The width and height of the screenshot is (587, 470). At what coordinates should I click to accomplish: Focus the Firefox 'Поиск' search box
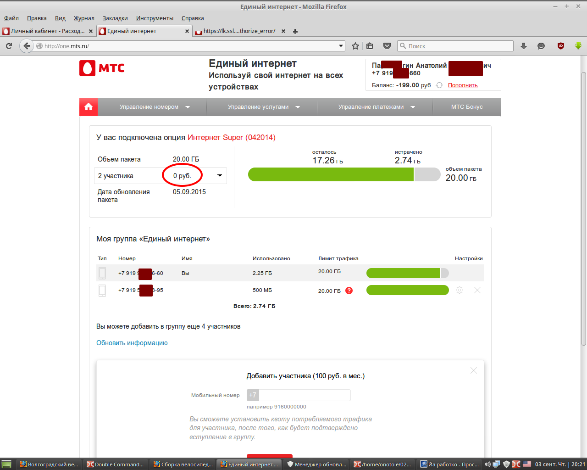point(455,46)
